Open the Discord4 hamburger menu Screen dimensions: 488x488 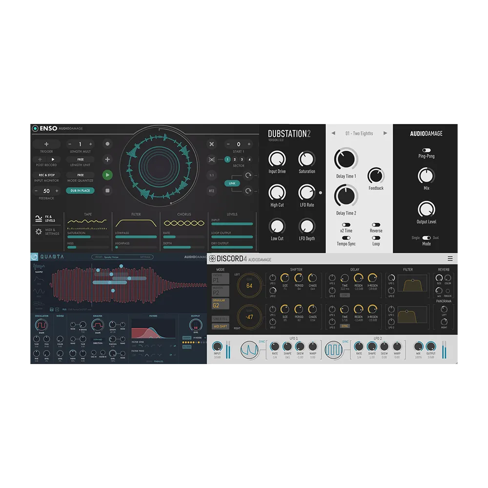(x=450, y=259)
